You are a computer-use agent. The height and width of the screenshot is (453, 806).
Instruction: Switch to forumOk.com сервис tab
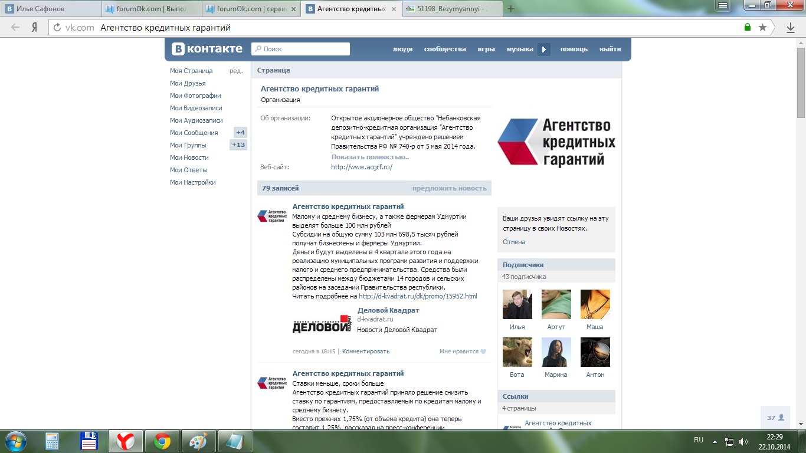coord(251,9)
